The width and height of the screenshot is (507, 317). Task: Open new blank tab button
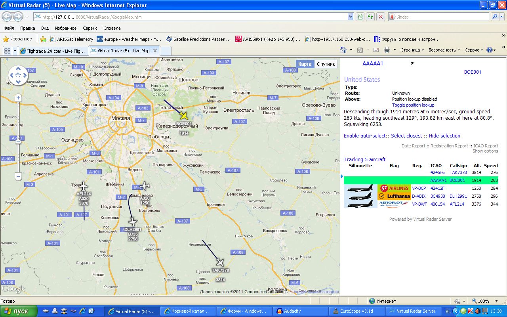click(x=165, y=51)
